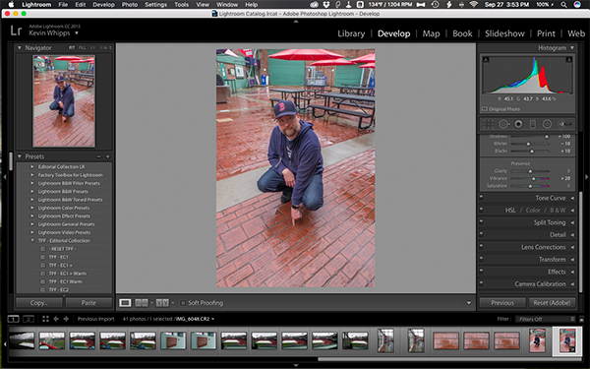This screenshot has width=590, height=369.
Task: Open the Slideshow module
Action: [x=504, y=33]
